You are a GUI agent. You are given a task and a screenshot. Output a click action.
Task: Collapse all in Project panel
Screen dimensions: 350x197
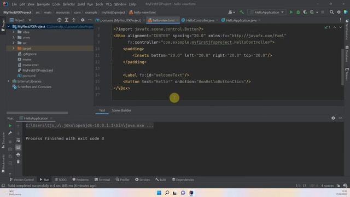tap(74, 20)
